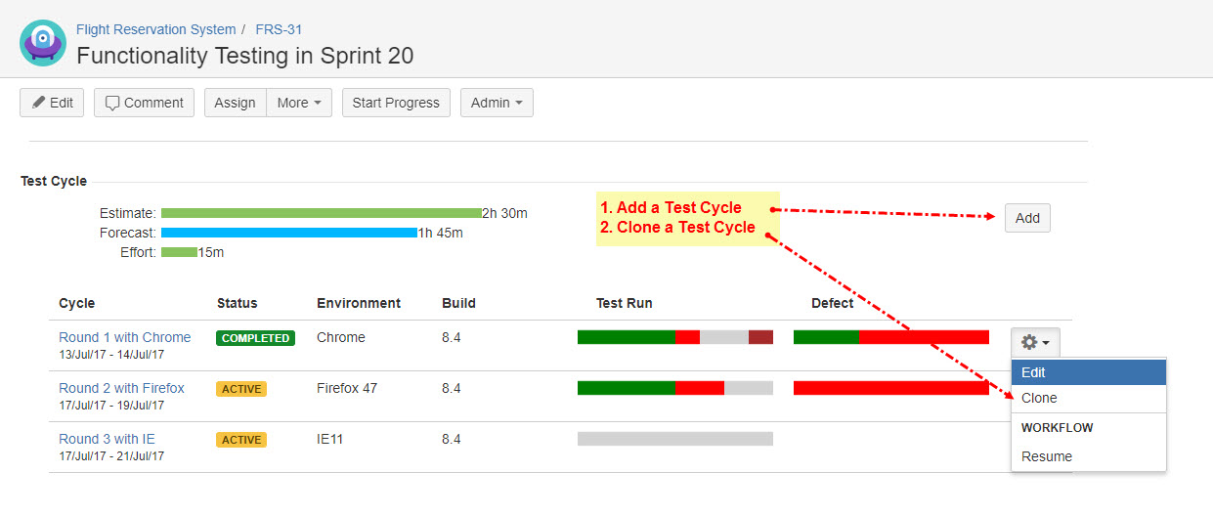Click the Round 2 defect red bar
1213x516 pixels.
pos(890,388)
